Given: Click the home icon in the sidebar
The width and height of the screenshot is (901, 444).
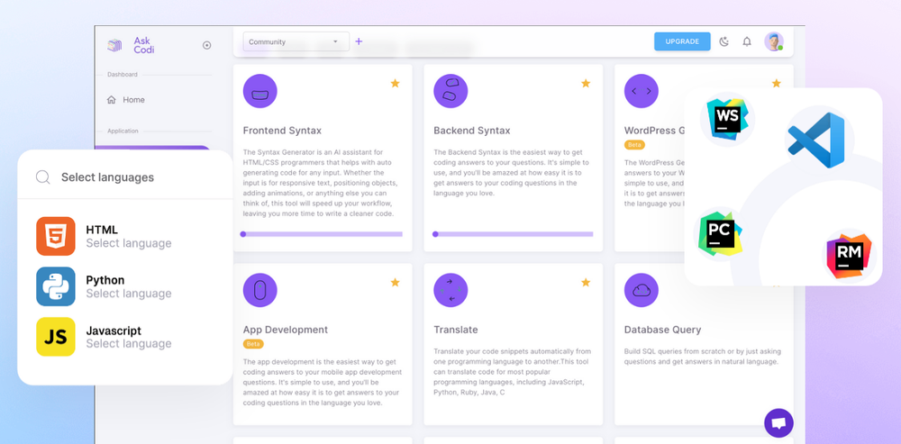Looking at the screenshot, I should [x=112, y=100].
